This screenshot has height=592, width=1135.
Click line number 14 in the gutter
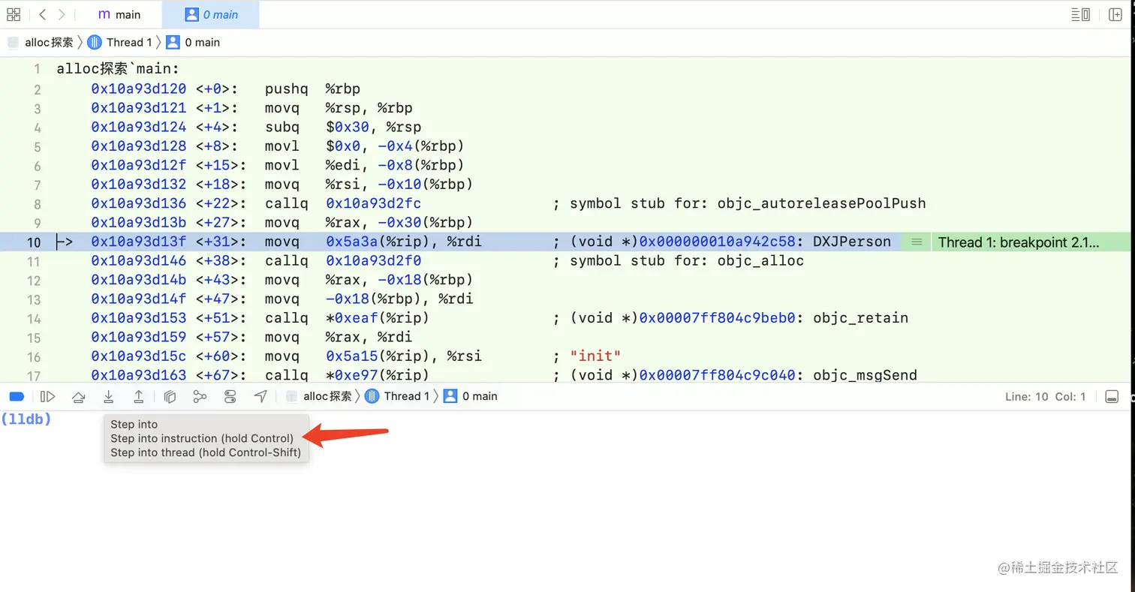point(34,317)
